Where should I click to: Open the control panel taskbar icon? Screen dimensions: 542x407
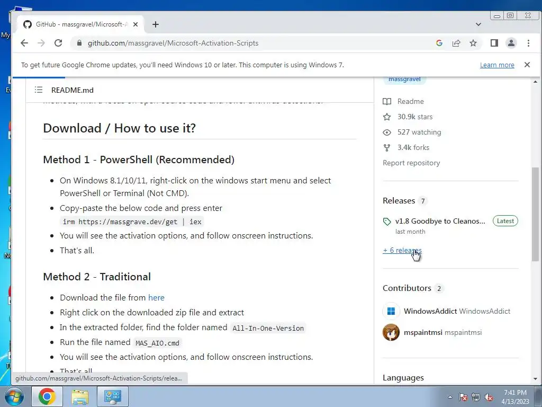[113, 396]
